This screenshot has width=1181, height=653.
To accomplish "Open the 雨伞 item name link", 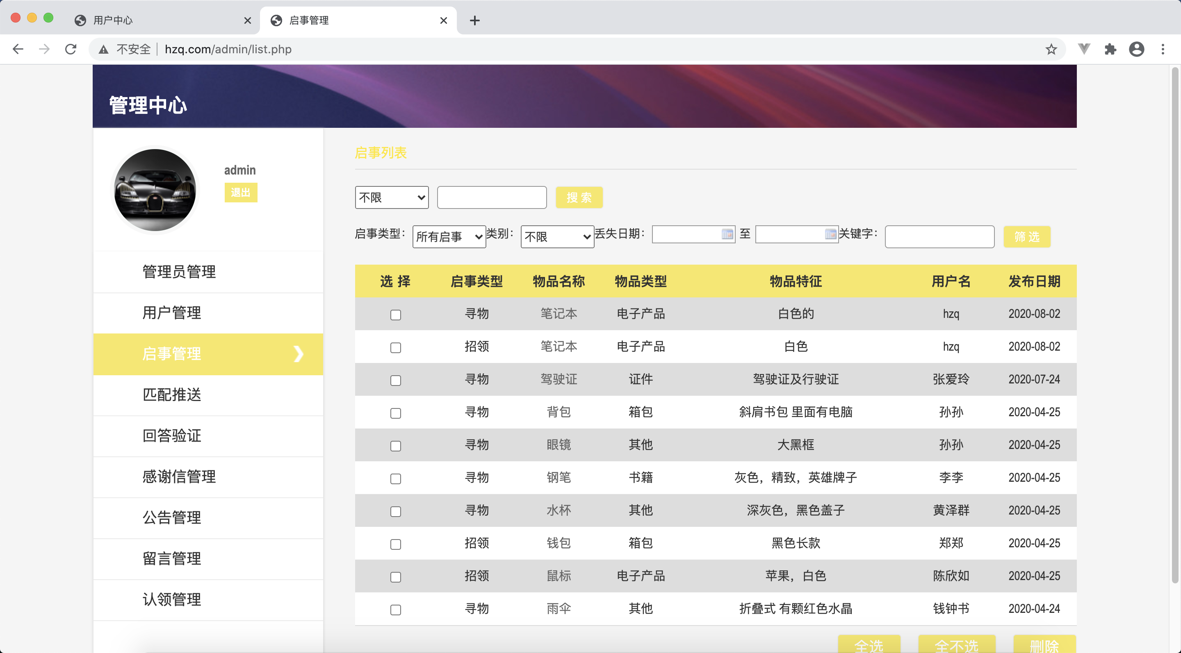I will click(x=559, y=609).
